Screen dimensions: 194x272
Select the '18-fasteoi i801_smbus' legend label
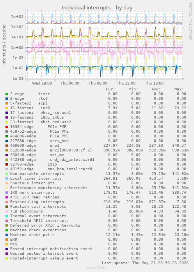coord(37,117)
